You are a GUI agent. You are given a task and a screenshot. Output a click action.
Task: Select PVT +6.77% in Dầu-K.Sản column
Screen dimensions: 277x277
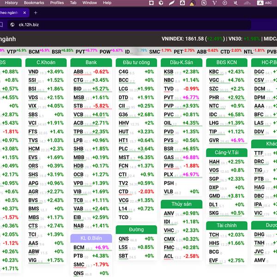coord(181,97)
